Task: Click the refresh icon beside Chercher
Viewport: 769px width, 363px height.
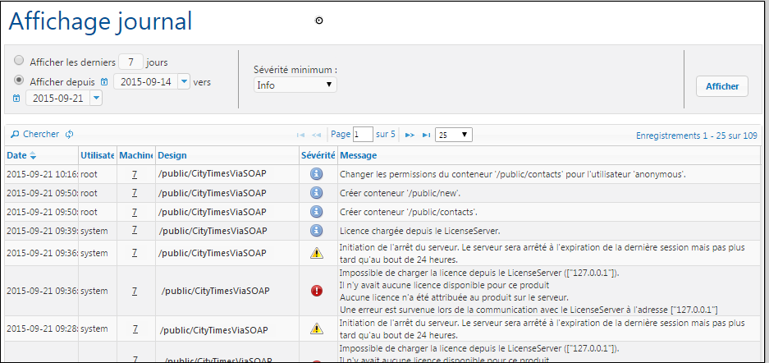Action: click(70, 135)
